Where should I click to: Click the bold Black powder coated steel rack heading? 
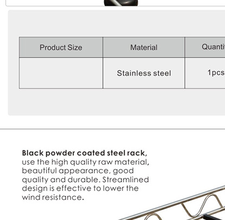coord(85,153)
